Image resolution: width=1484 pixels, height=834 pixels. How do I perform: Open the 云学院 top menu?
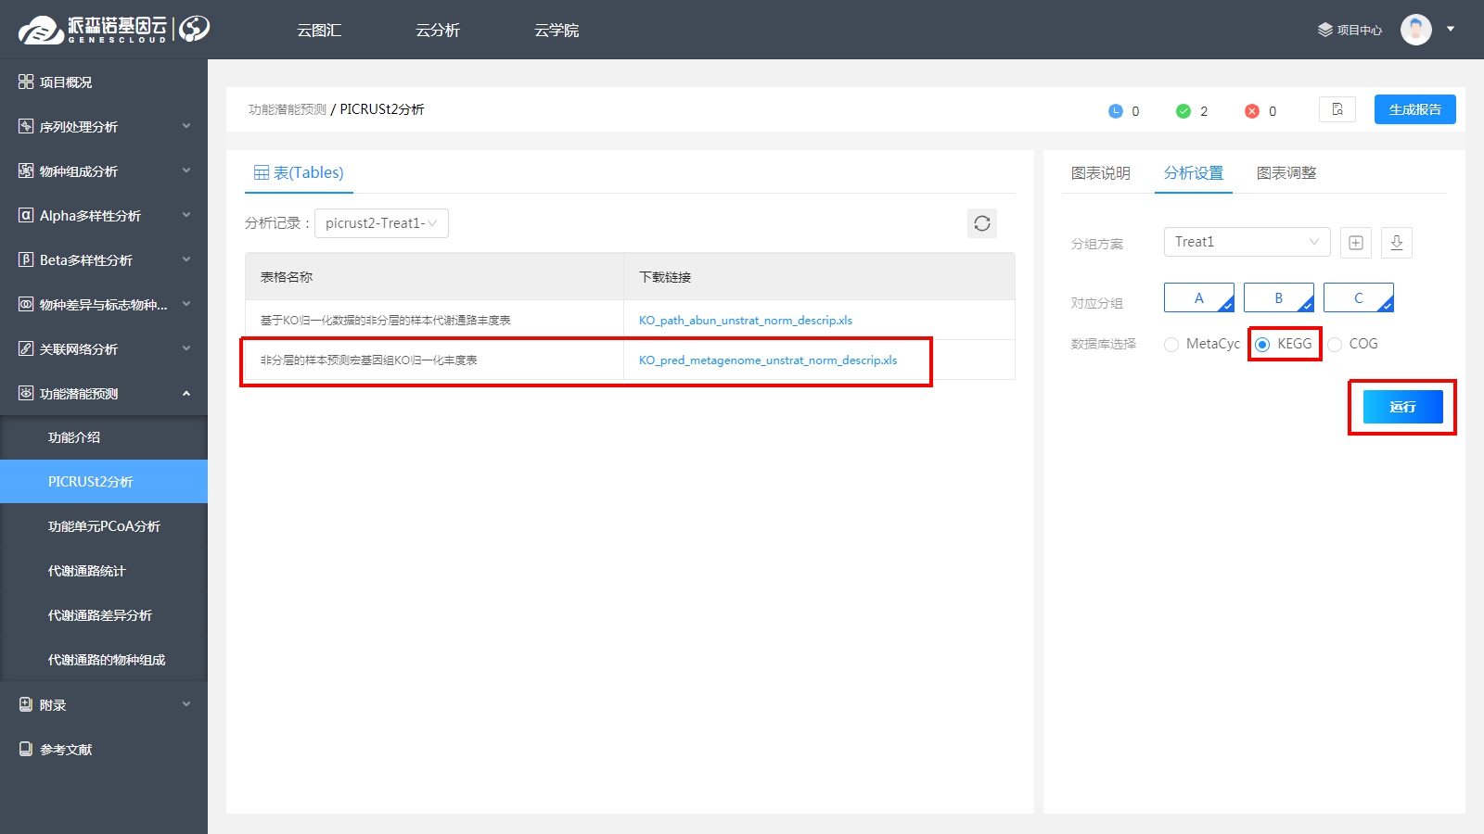click(x=556, y=30)
